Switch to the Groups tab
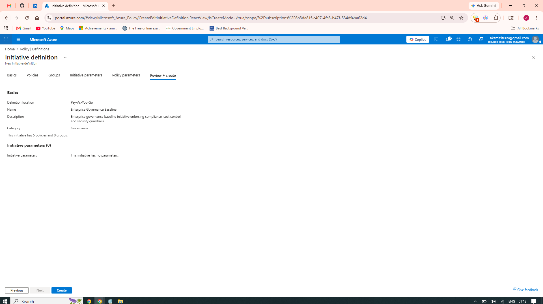The height and width of the screenshot is (304, 543). tap(54, 75)
